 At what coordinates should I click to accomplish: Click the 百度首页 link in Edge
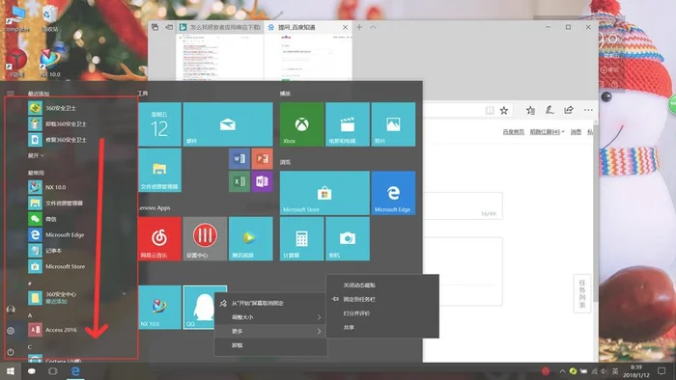(x=513, y=132)
